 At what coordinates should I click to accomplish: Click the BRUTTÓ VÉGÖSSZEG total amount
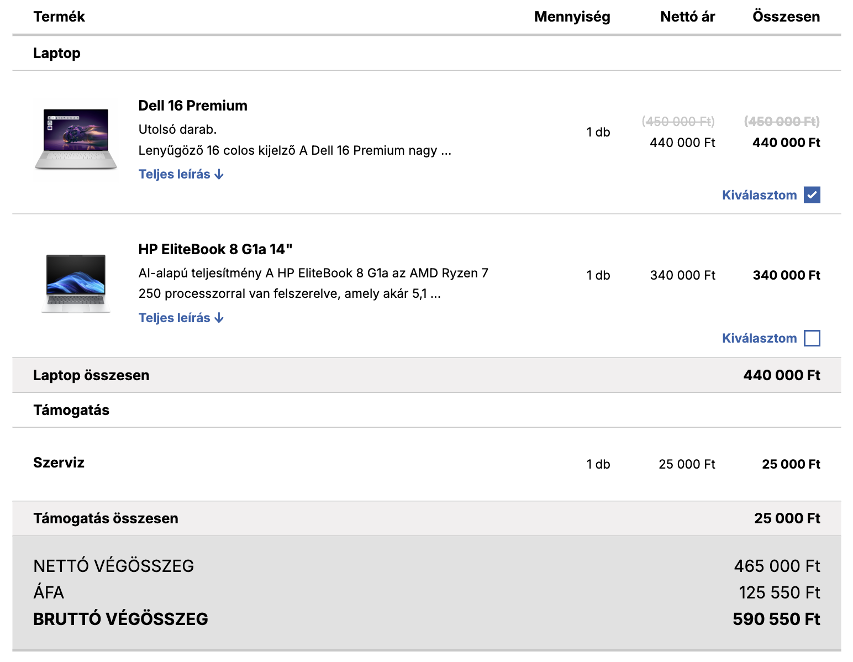coord(776,619)
